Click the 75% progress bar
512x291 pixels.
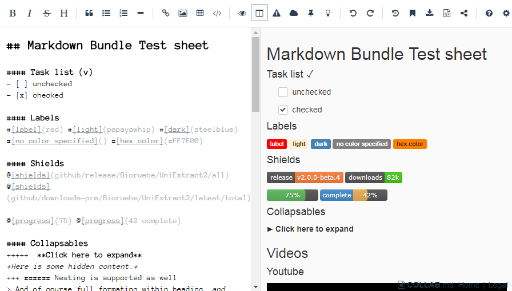[292, 195]
